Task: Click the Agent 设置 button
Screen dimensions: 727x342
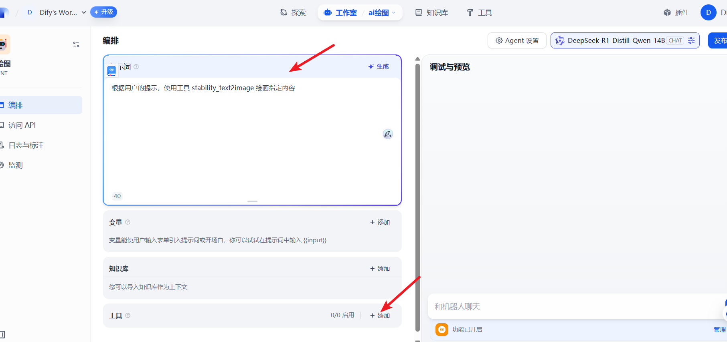Action: tap(517, 40)
